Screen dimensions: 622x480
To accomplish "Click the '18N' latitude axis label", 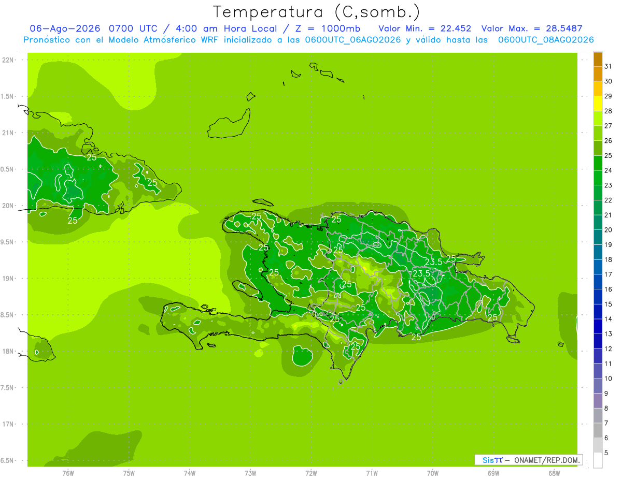I will pyautogui.click(x=8, y=351).
